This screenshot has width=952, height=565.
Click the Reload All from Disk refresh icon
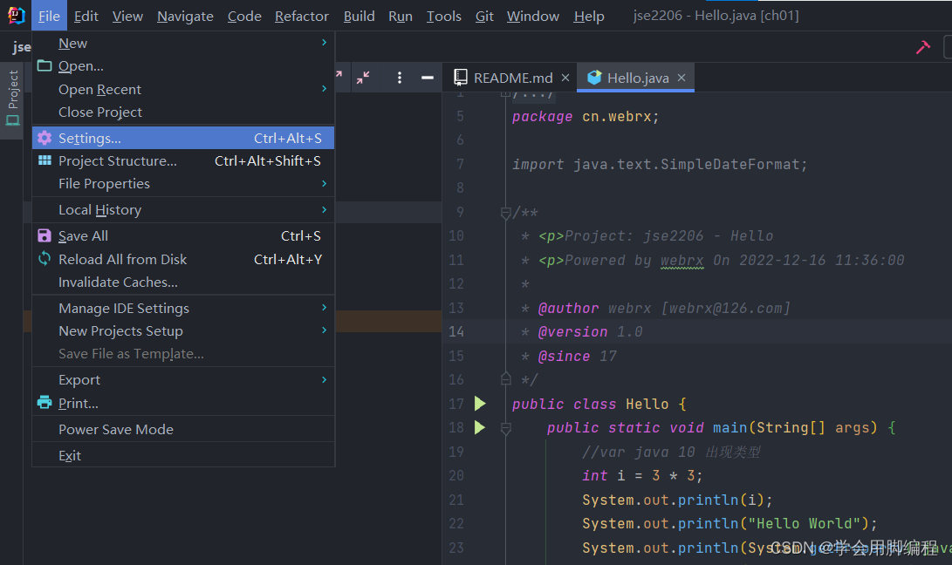point(45,259)
